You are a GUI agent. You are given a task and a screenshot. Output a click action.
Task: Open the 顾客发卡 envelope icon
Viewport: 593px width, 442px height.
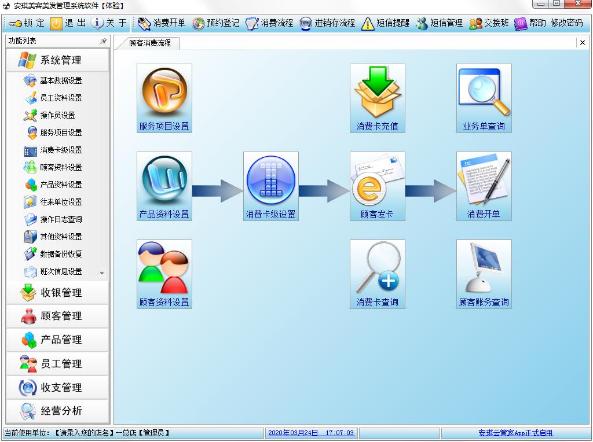coord(377,186)
